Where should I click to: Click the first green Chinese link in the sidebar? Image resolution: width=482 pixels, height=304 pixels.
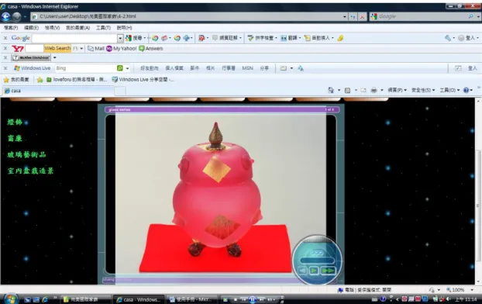[x=15, y=123]
